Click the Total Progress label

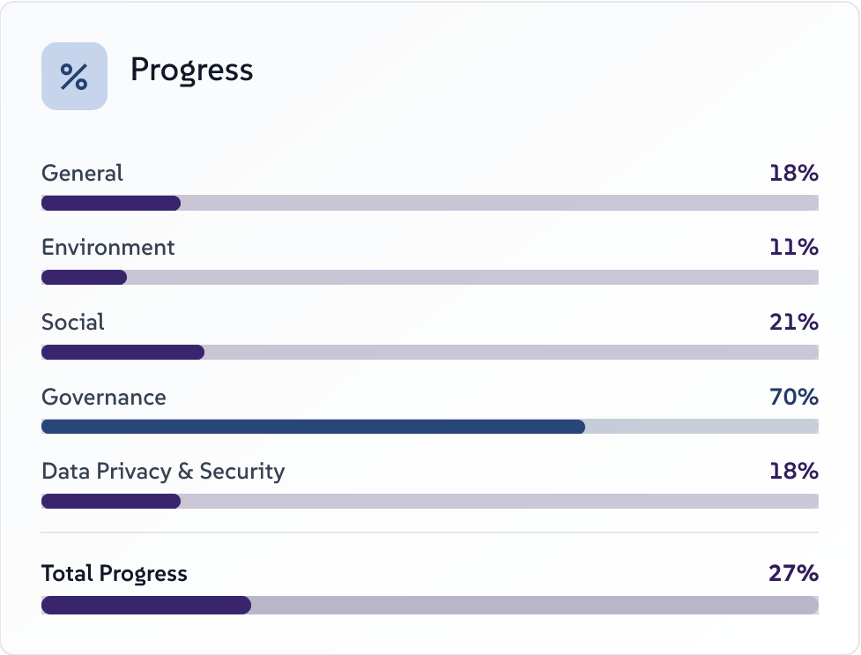[115, 574]
